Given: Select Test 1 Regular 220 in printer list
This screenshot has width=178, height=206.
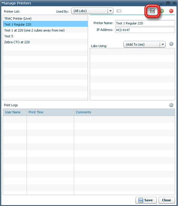Looking at the screenshot, I should [45, 24].
